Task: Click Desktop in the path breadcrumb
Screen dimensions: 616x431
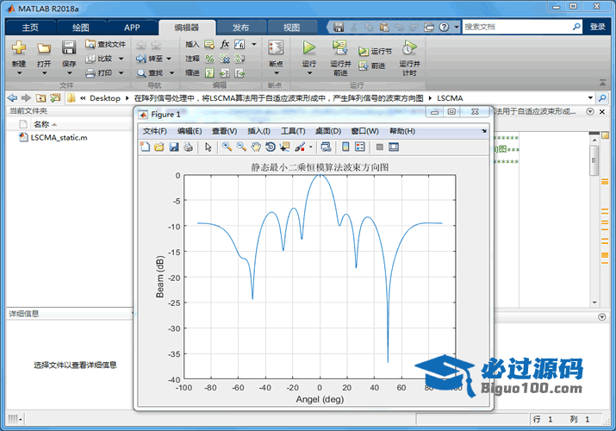Action: pos(105,97)
